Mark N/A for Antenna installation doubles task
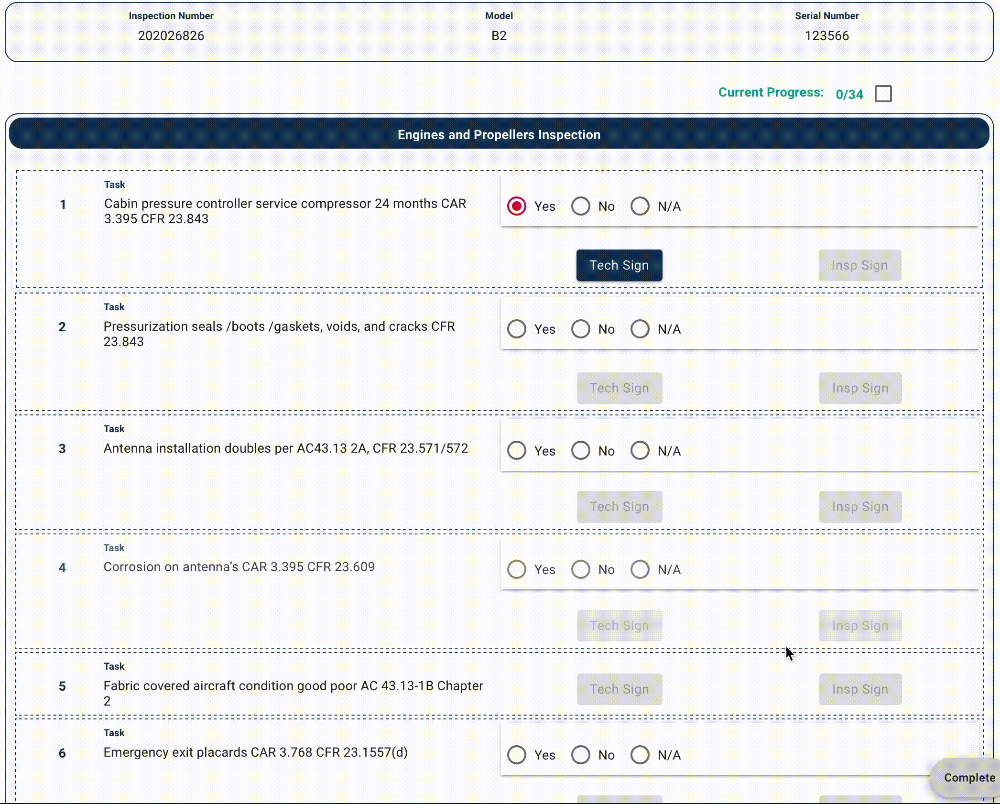This screenshot has height=804, width=1000. 640,451
